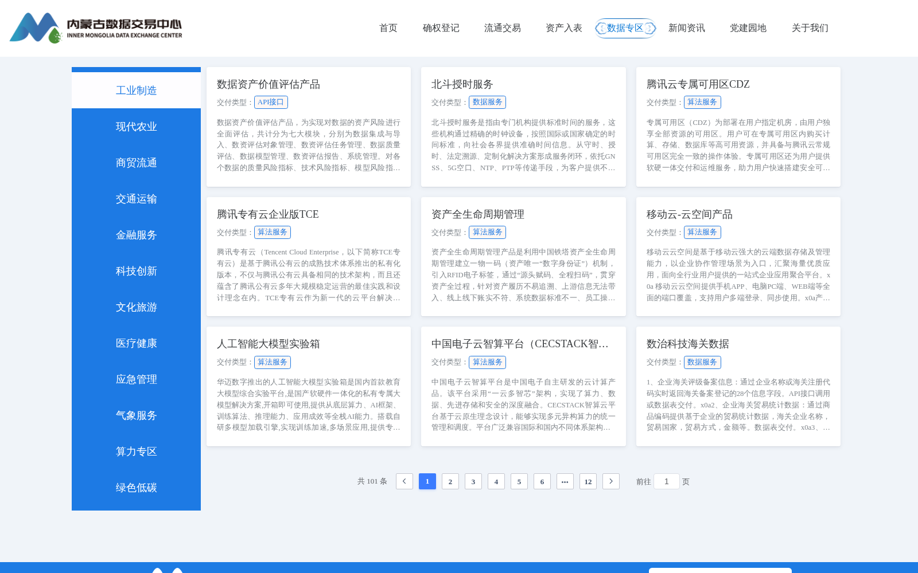The height and width of the screenshot is (573, 918).
Task: Open the 资产入表 menu item
Action: tap(564, 28)
